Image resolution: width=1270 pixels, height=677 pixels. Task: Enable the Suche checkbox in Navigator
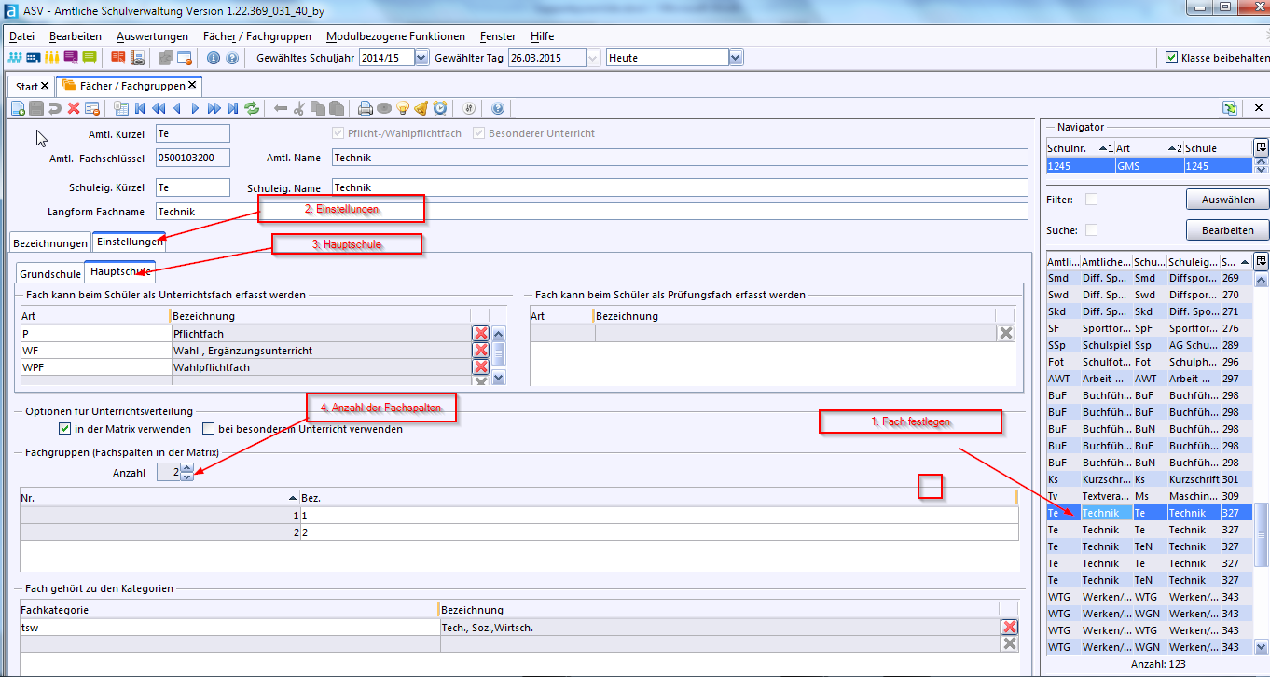pyautogui.click(x=1091, y=230)
